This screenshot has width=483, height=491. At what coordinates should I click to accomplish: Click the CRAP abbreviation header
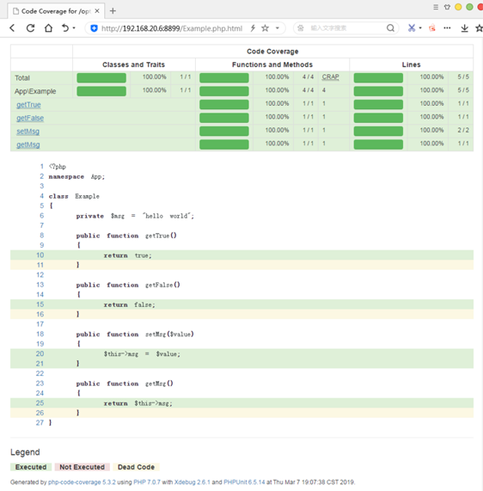(331, 77)
